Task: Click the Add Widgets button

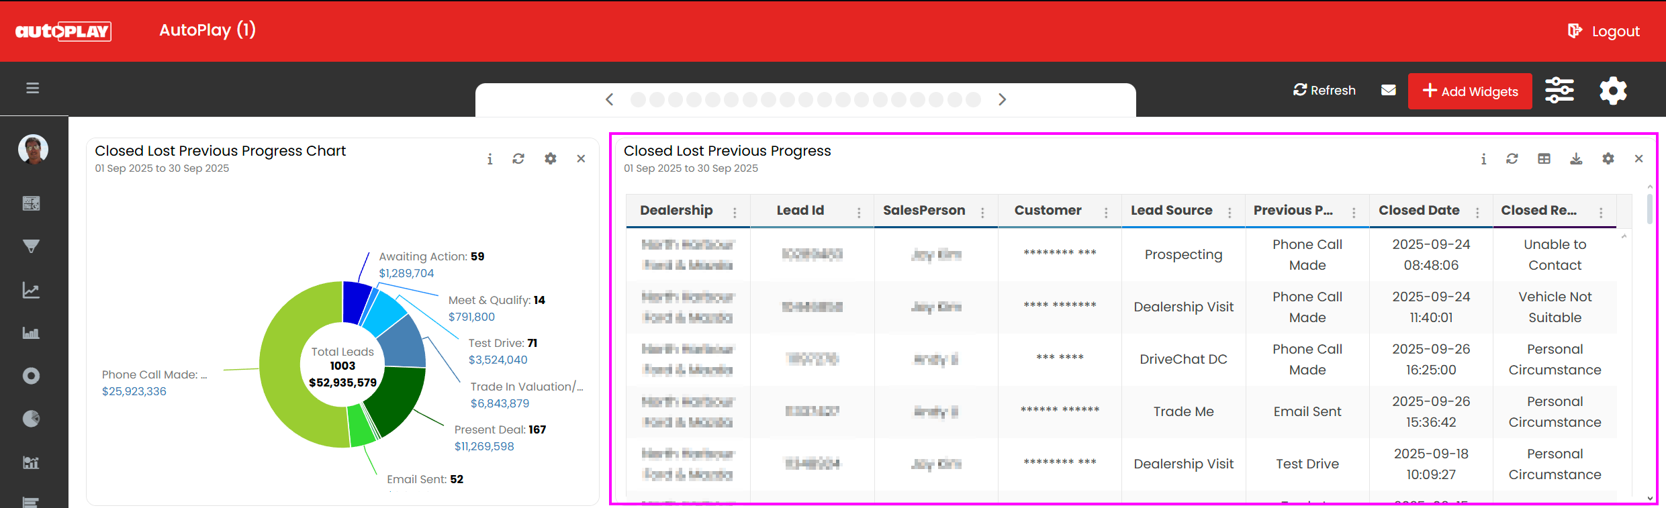Action: coord(1469,91)
